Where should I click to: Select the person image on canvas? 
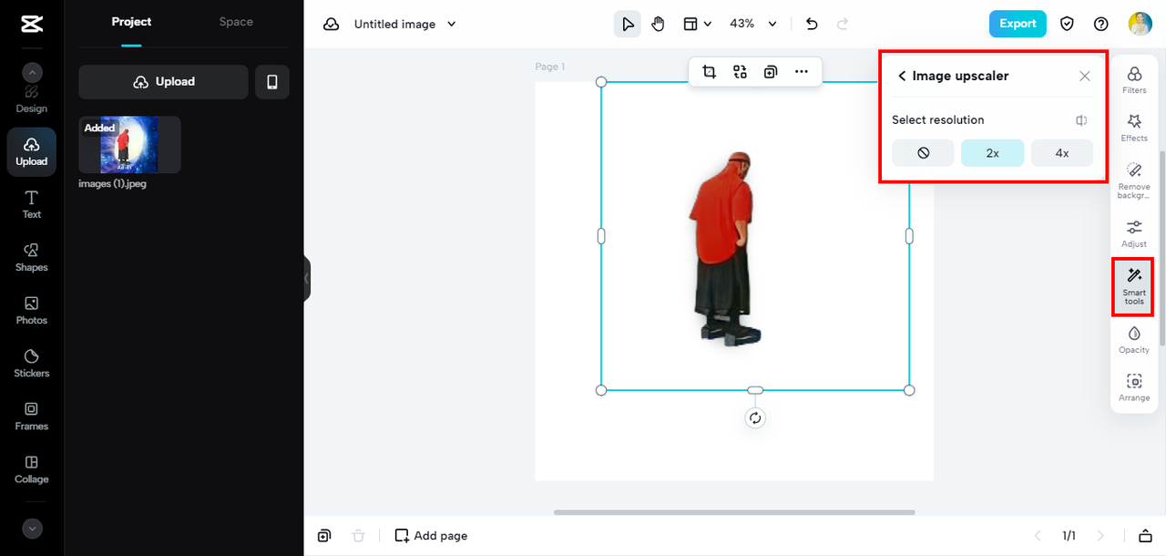[724, 248]
